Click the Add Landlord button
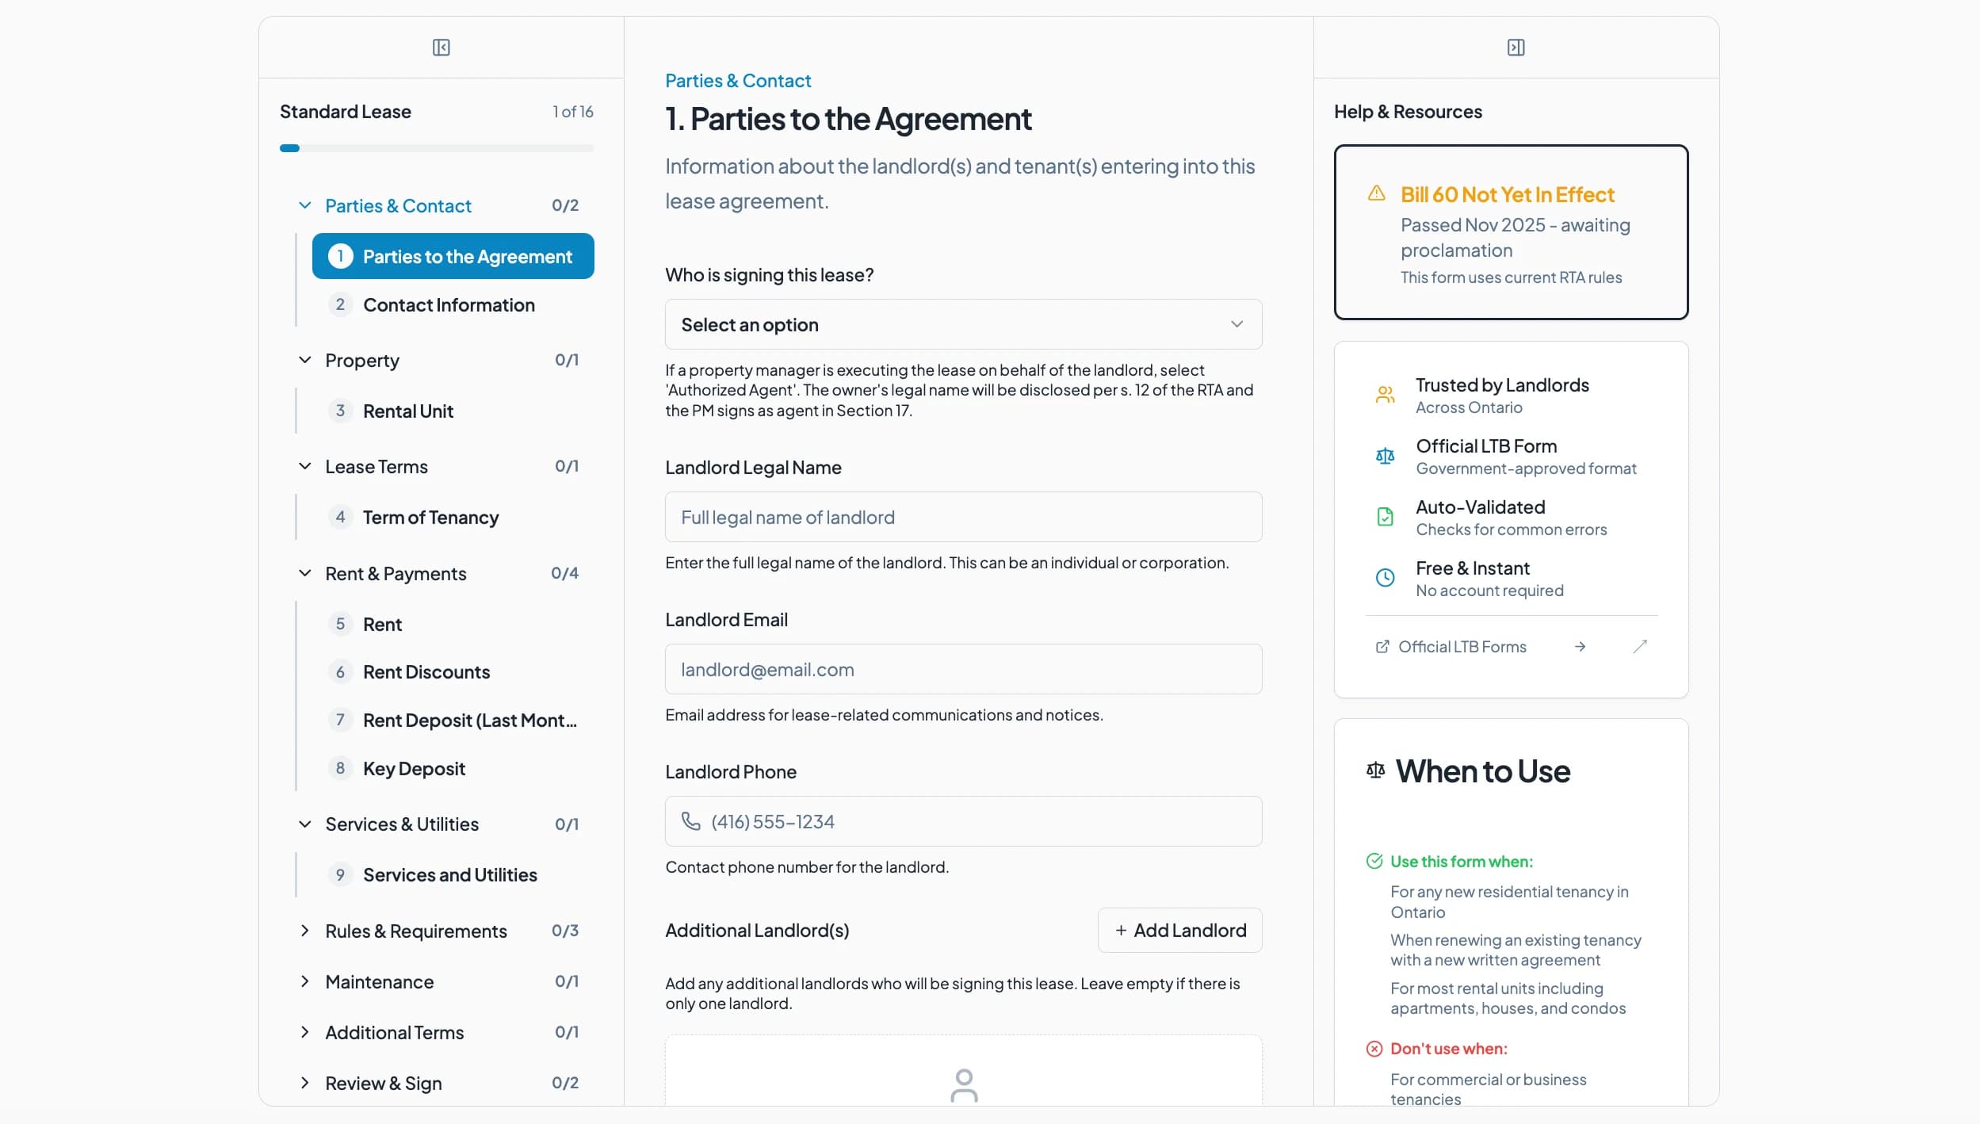Viewport: 1980px width, 1124px height. point(1179,930)
